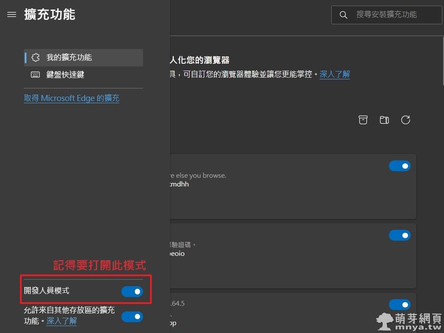Disable 允許來自其他存放區的擴充功能 switch
Viewport: 444px width, 333px height.
pyautogui.click(x=132, y=317)
